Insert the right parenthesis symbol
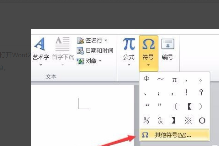 (200, 107)
